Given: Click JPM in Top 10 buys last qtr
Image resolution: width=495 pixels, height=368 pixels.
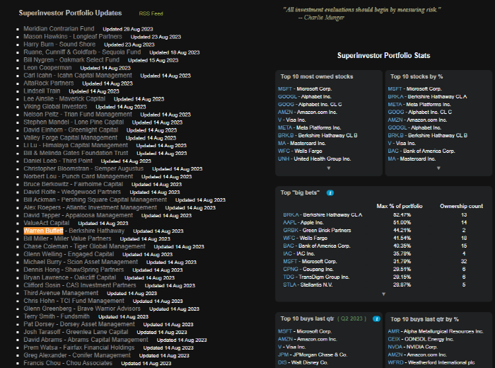Looking at the screenshot, I should click(283, 355).
